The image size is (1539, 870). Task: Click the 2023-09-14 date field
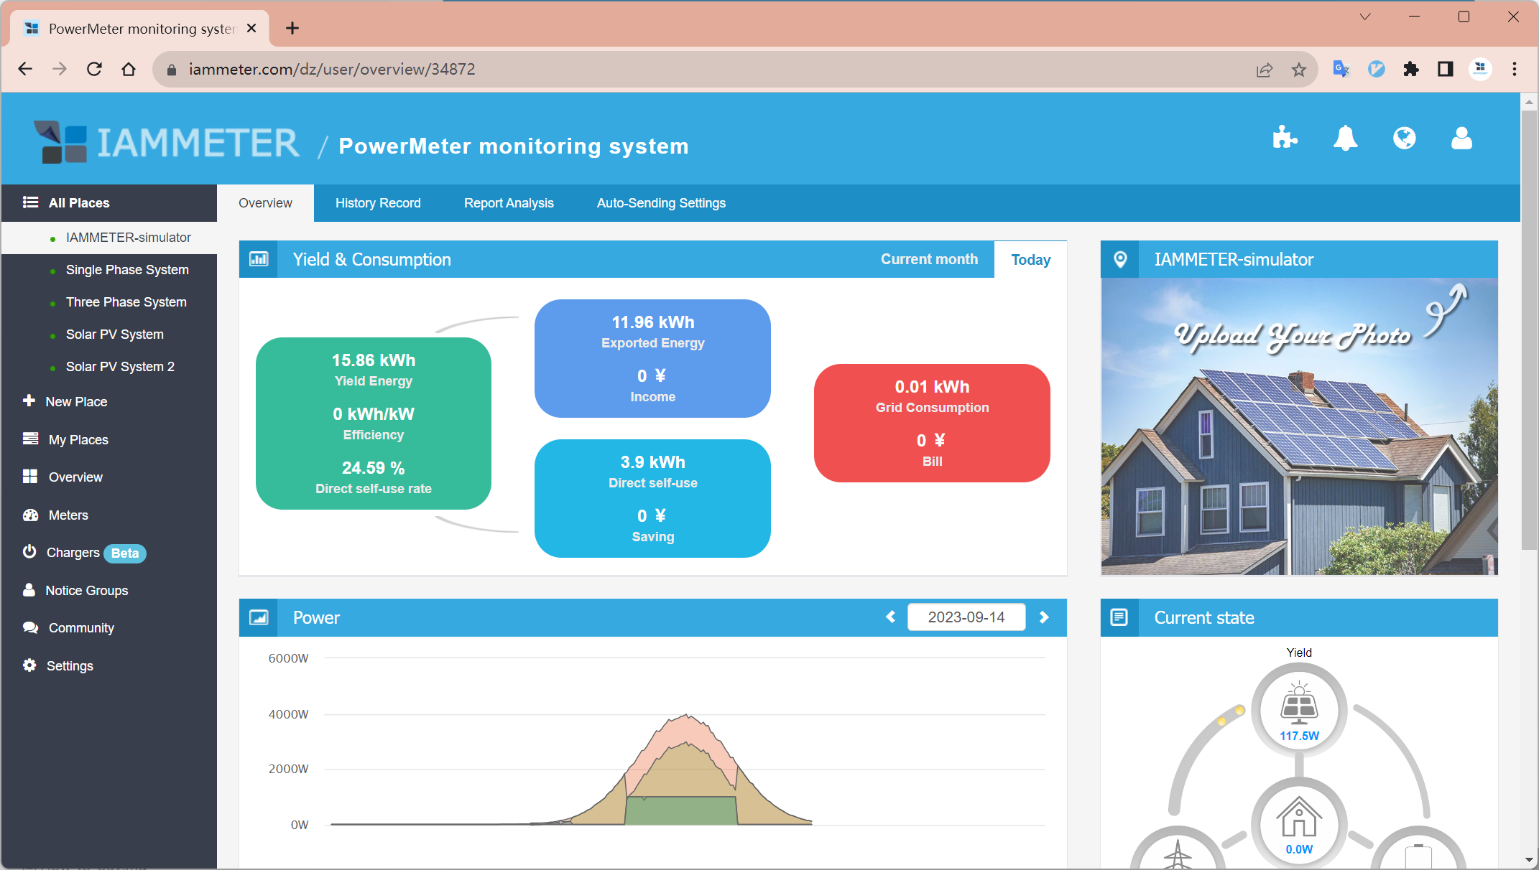[966, 617]
